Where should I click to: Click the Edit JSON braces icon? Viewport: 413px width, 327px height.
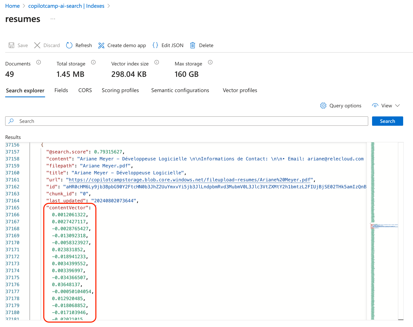155,45
